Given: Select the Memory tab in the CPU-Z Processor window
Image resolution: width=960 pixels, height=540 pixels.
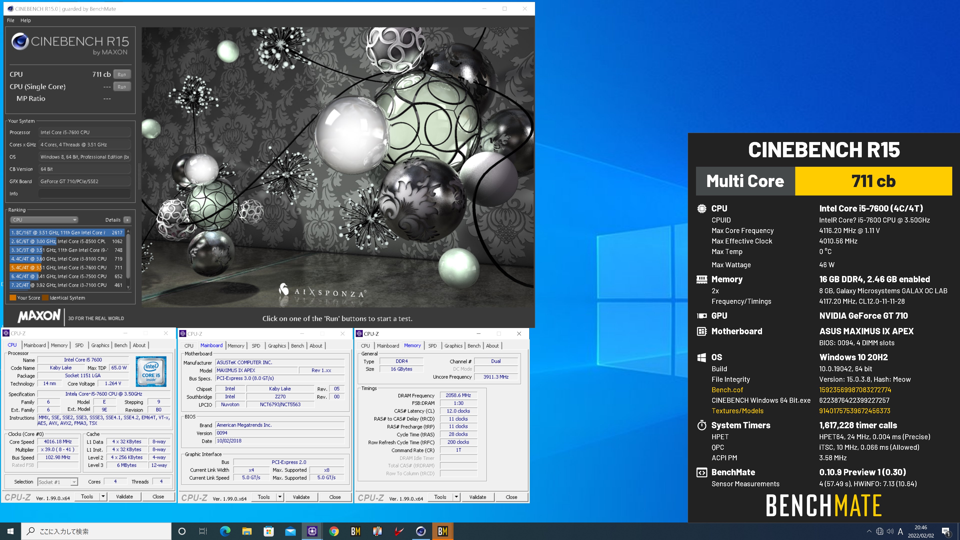Looking at the screenshot, I should tap(59, 345).
